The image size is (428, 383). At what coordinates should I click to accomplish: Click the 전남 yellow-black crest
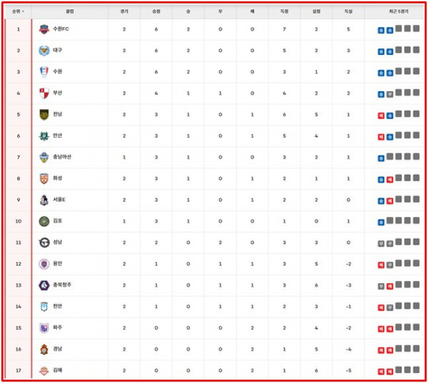coord(44,115)
